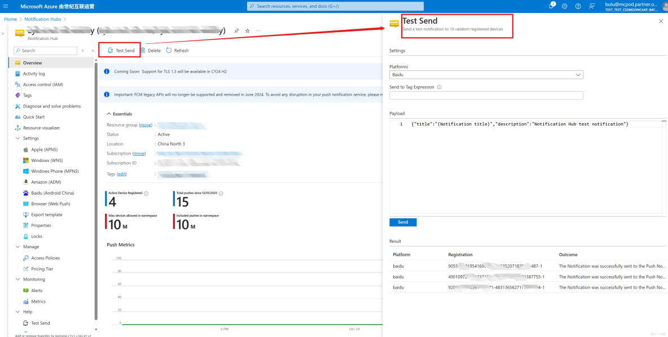The image size is (668, 337).
Task: Collapse the Essentials section
Action: [110, 114]
